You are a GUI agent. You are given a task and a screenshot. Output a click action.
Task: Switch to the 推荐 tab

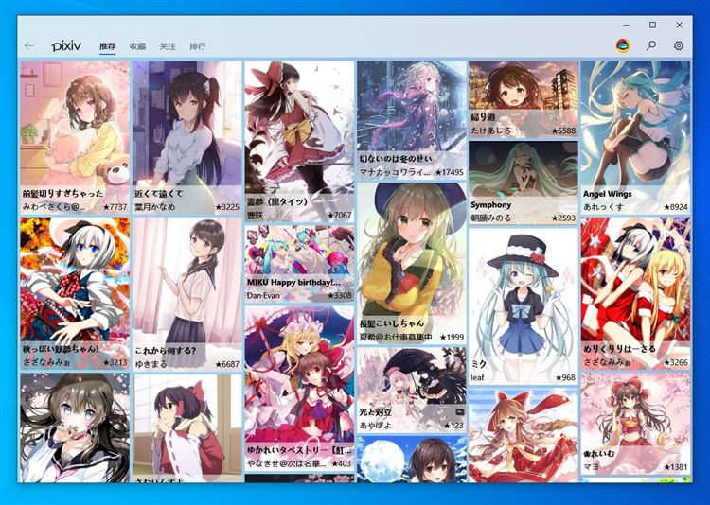point(108,46)
